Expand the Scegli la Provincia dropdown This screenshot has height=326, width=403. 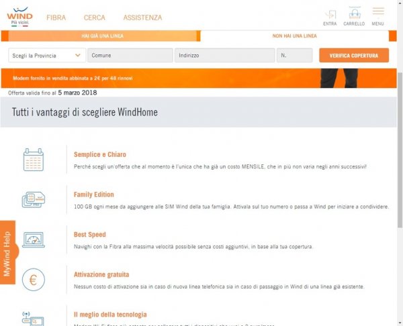click(47, 56)
